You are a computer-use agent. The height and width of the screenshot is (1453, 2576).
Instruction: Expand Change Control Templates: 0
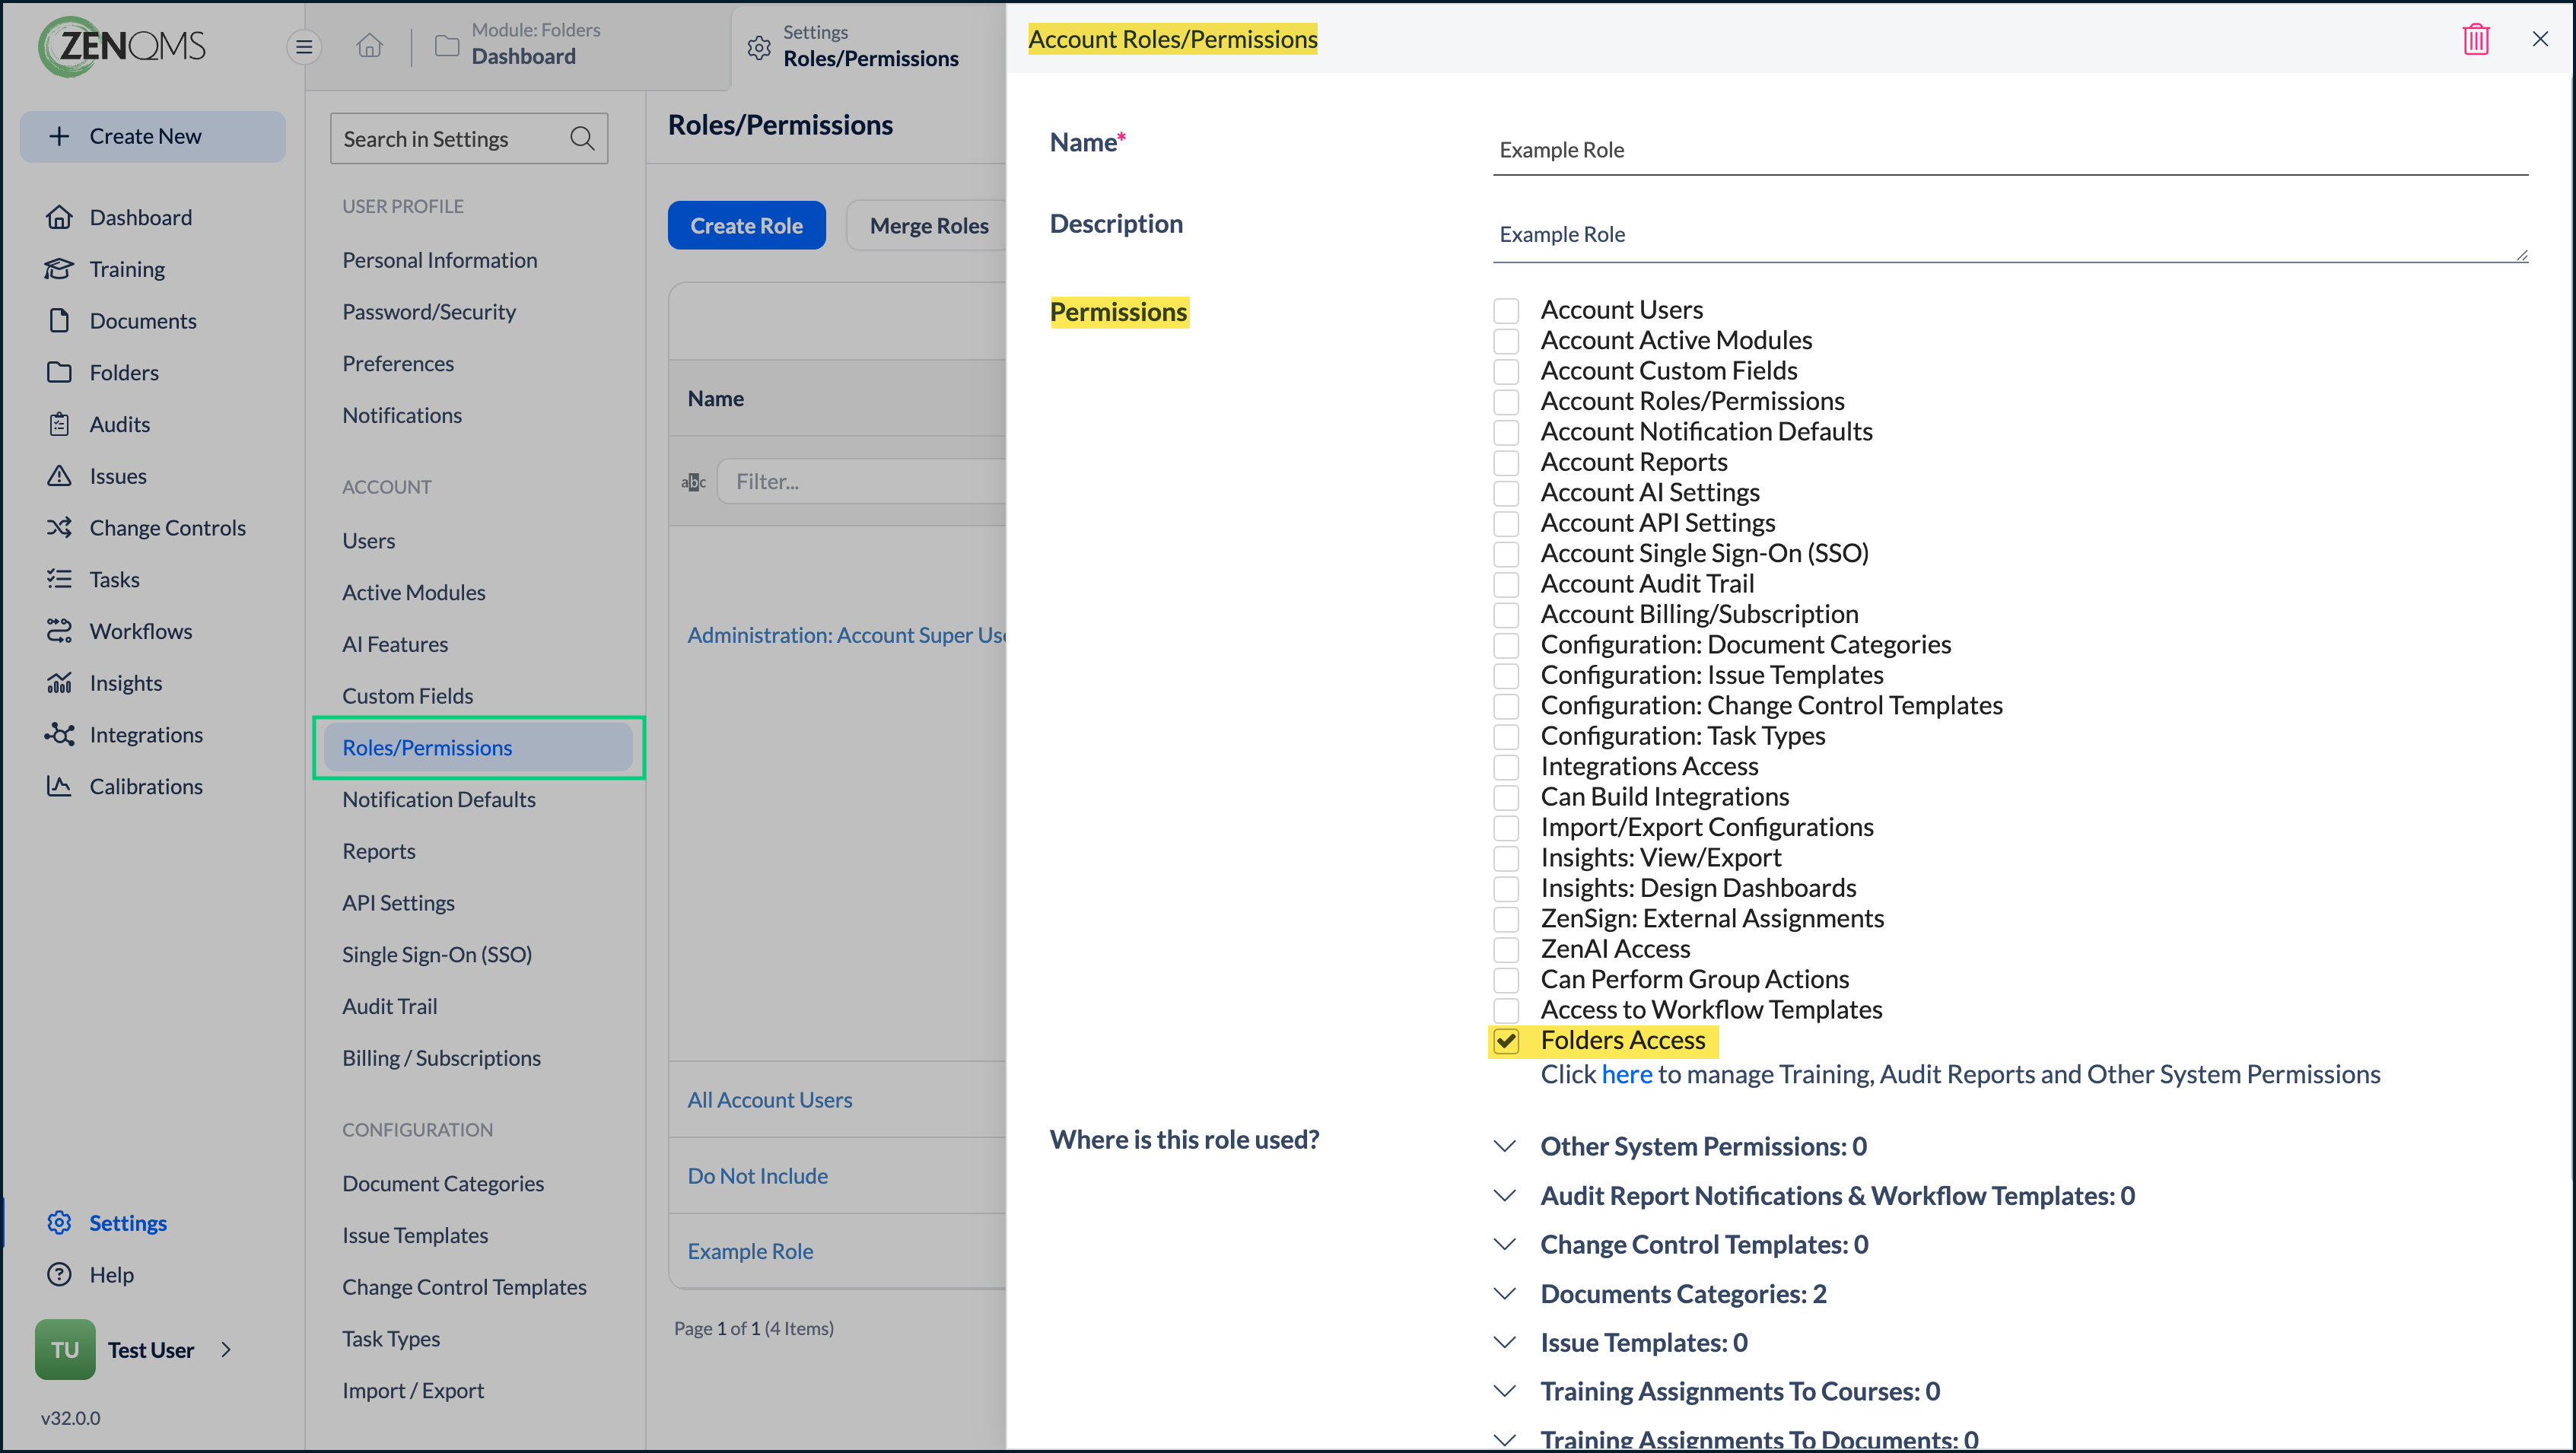tap(1504, 1244)
